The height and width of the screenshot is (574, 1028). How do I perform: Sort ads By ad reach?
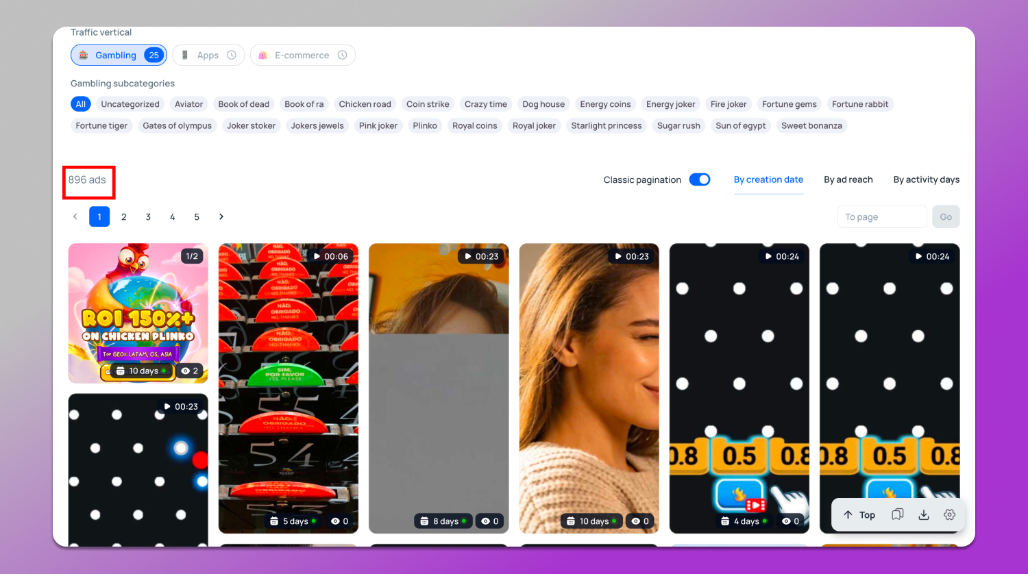point(848,179)
